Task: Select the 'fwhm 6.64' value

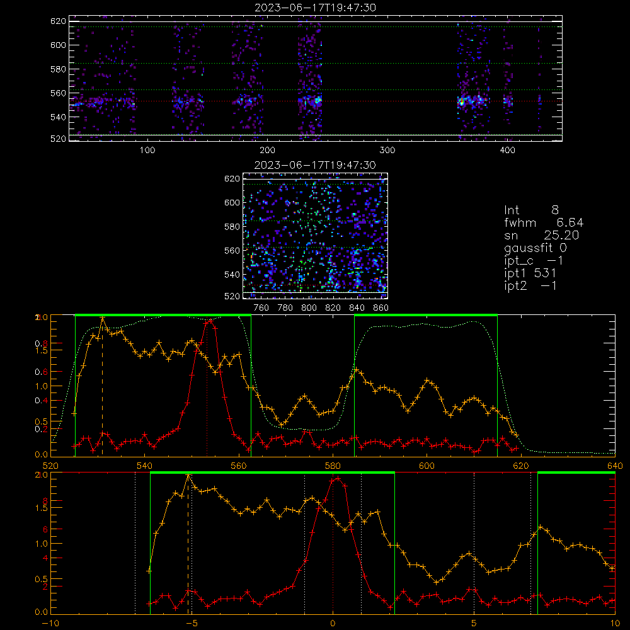Action: pyautogui.click(x=544, y=222)
